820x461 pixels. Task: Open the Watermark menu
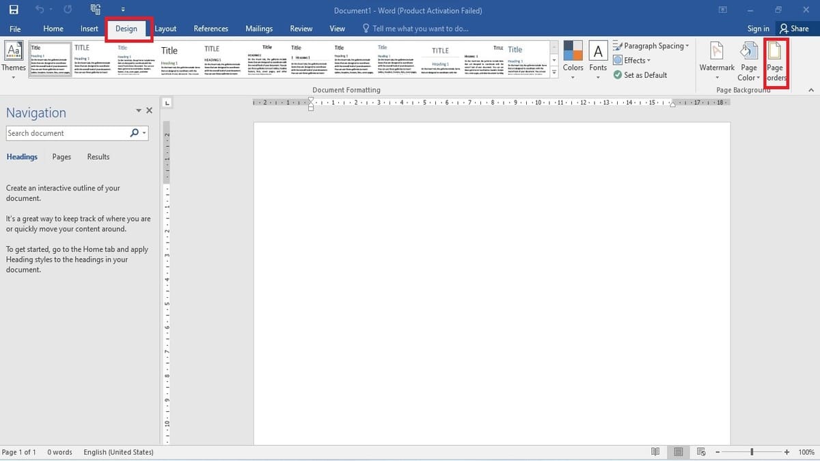[x=717, y=60]
